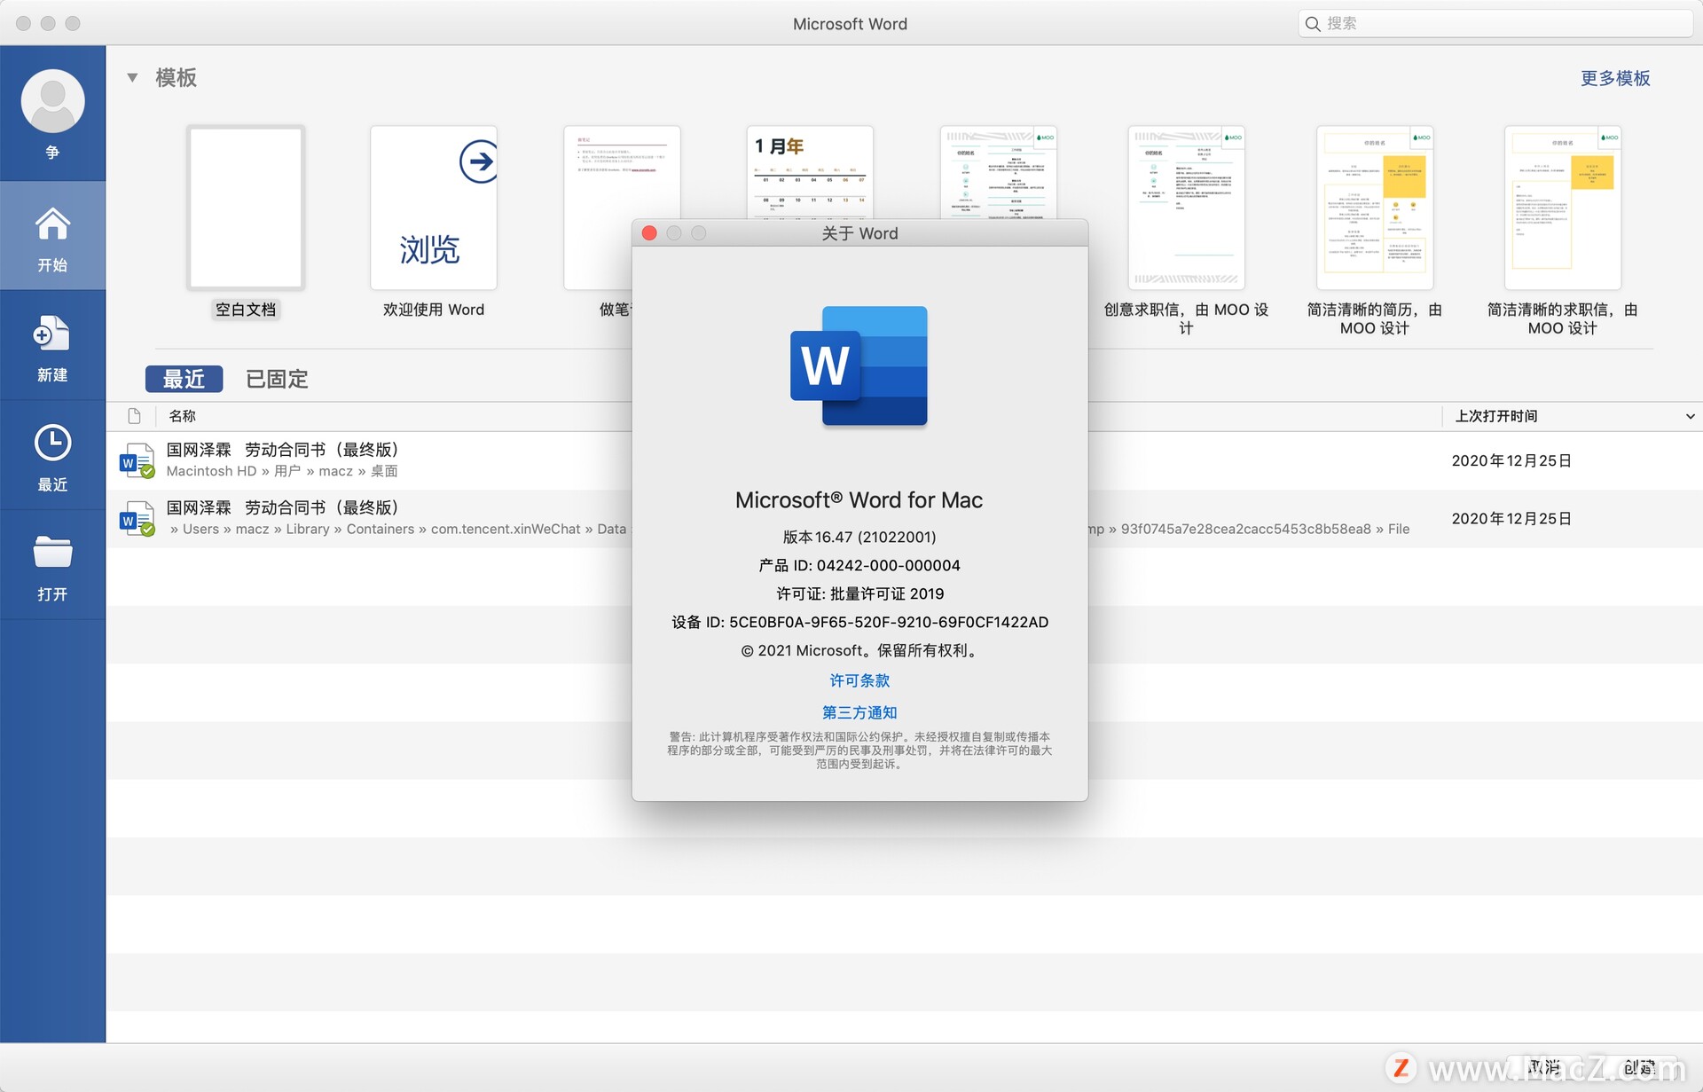Select the 简洁清晰的简历 template thumbnail
This screenshot has height=1092, width=1703.
point(1375,208)
